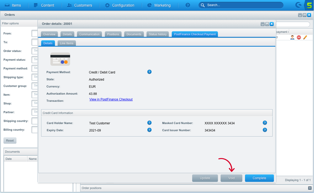Click the global Search field
Viewport: 314px width, 193px height.
(241, 5)
